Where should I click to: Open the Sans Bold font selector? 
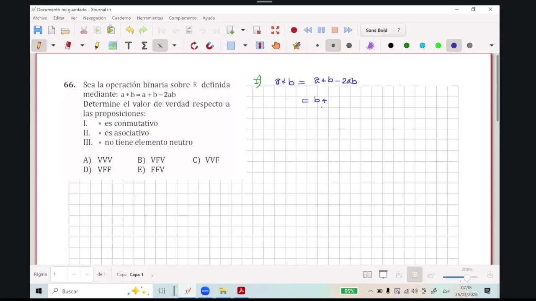383,30
